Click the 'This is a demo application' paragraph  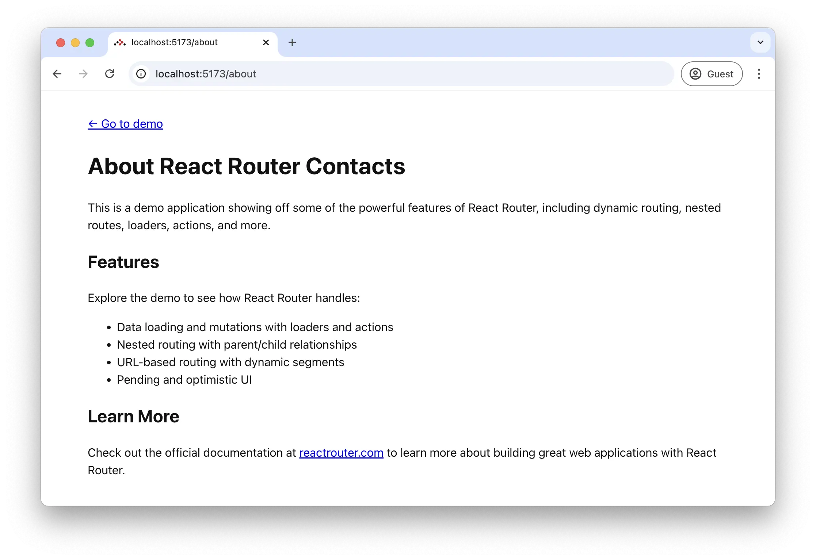click(x=404, y=216)
